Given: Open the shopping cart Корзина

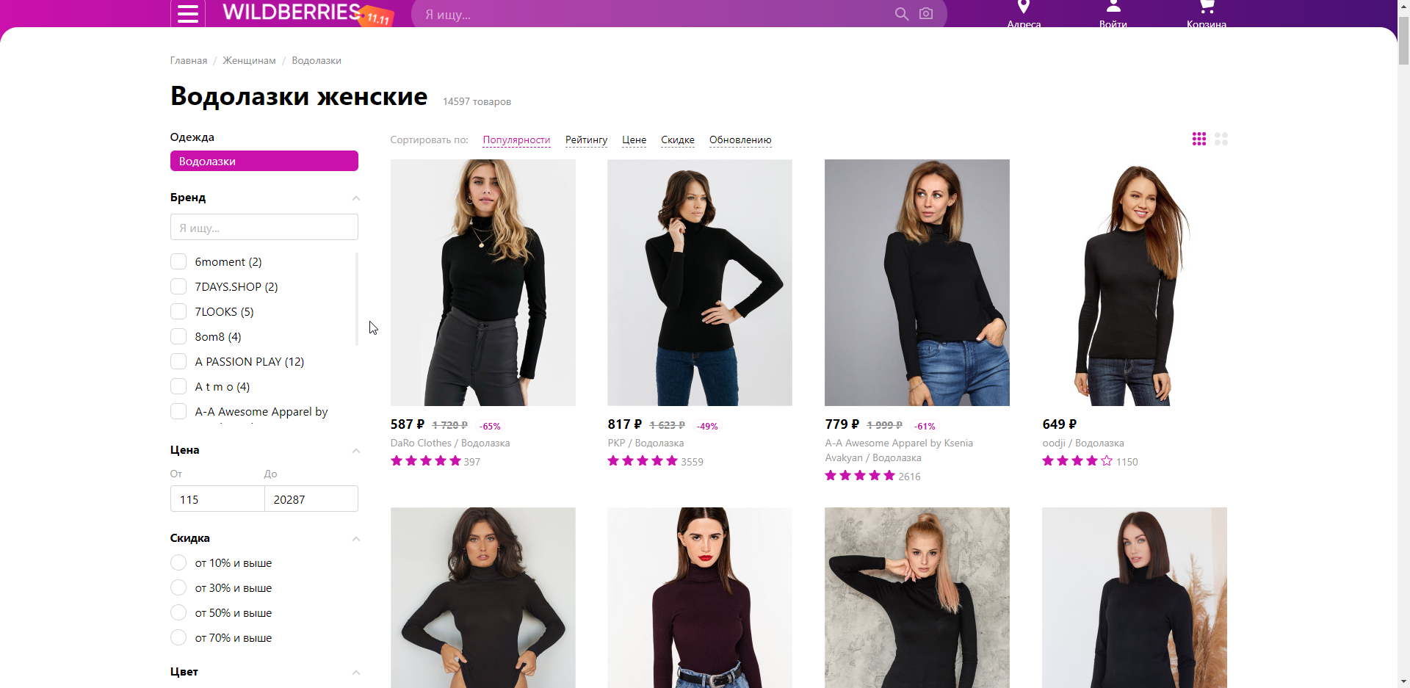Looking at the screenshot, I should point(1207,7).
